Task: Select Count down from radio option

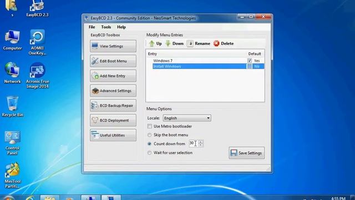Action: click(149, 144)
